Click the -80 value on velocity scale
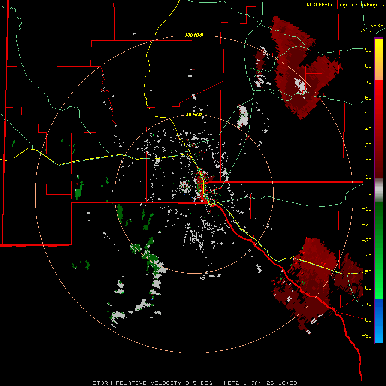386x386 pixels. pyautogui.click(x=367, y=320)
